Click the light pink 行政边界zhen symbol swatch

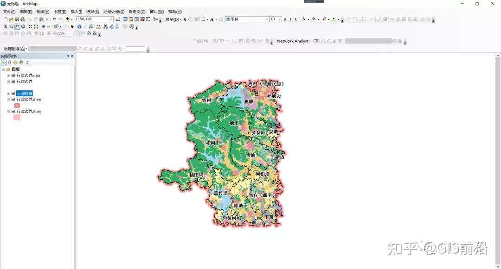17,117
